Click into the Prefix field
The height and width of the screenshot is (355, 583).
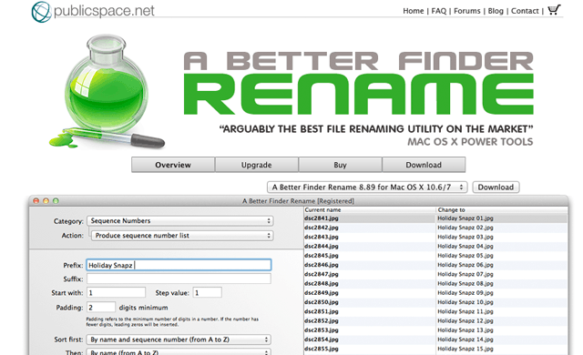point(179,265)
